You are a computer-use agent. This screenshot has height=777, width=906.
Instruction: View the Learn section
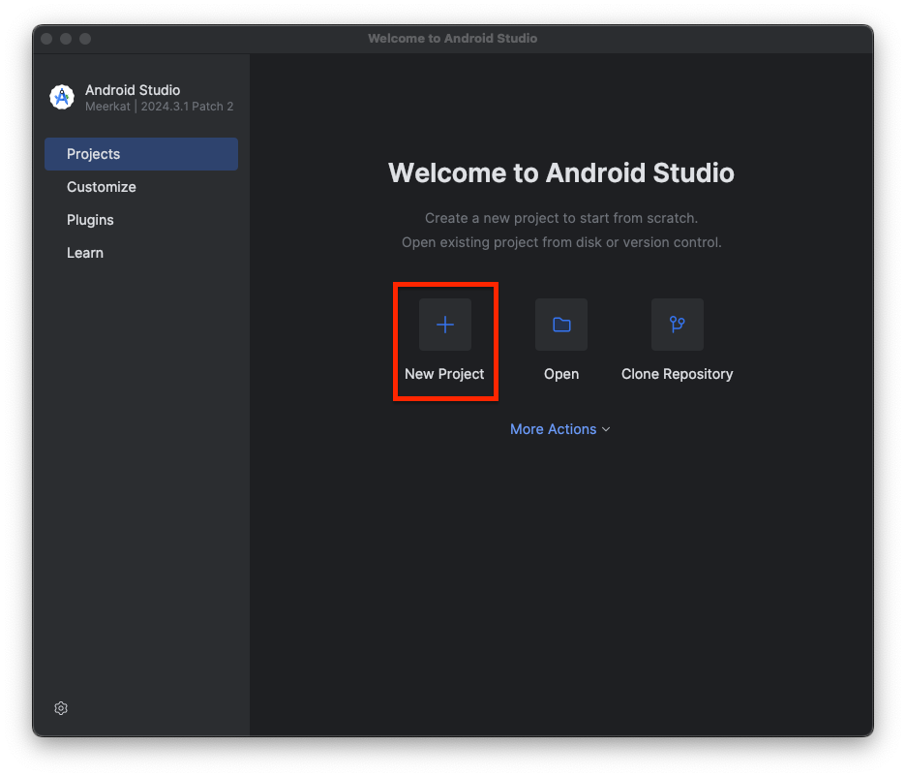[85, 253]
